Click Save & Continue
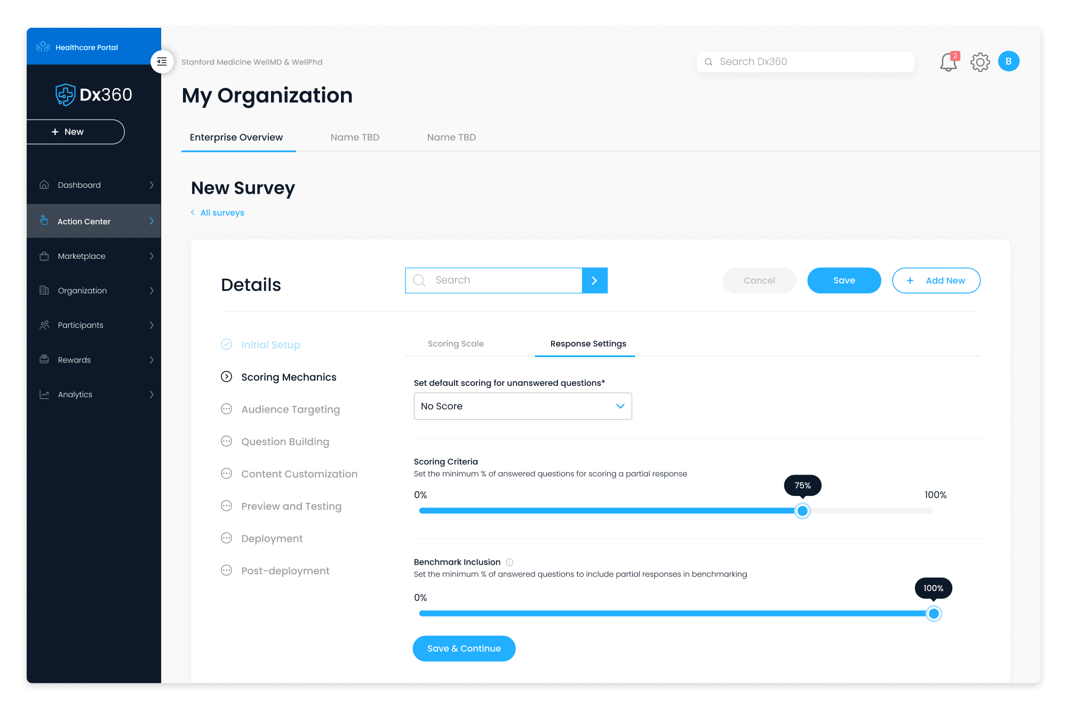 [x=464, y=649]
